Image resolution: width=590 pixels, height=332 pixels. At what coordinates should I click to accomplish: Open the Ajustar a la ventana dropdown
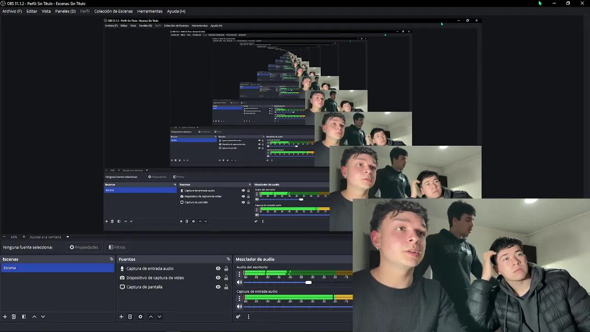click(49, 237)
